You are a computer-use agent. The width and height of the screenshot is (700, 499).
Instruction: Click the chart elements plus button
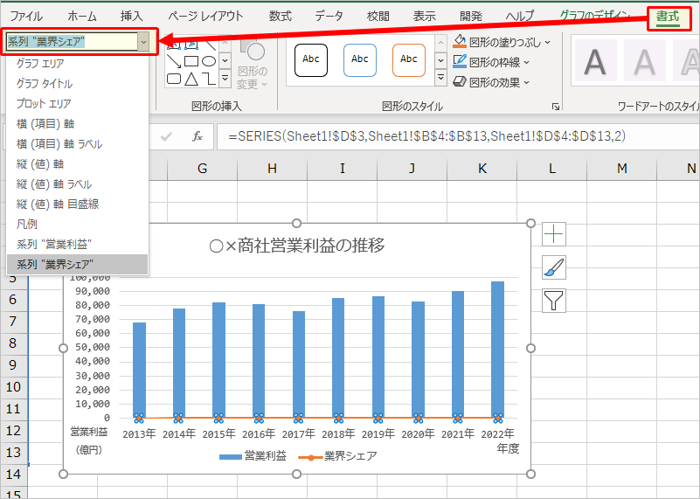[x=554, y=233]
